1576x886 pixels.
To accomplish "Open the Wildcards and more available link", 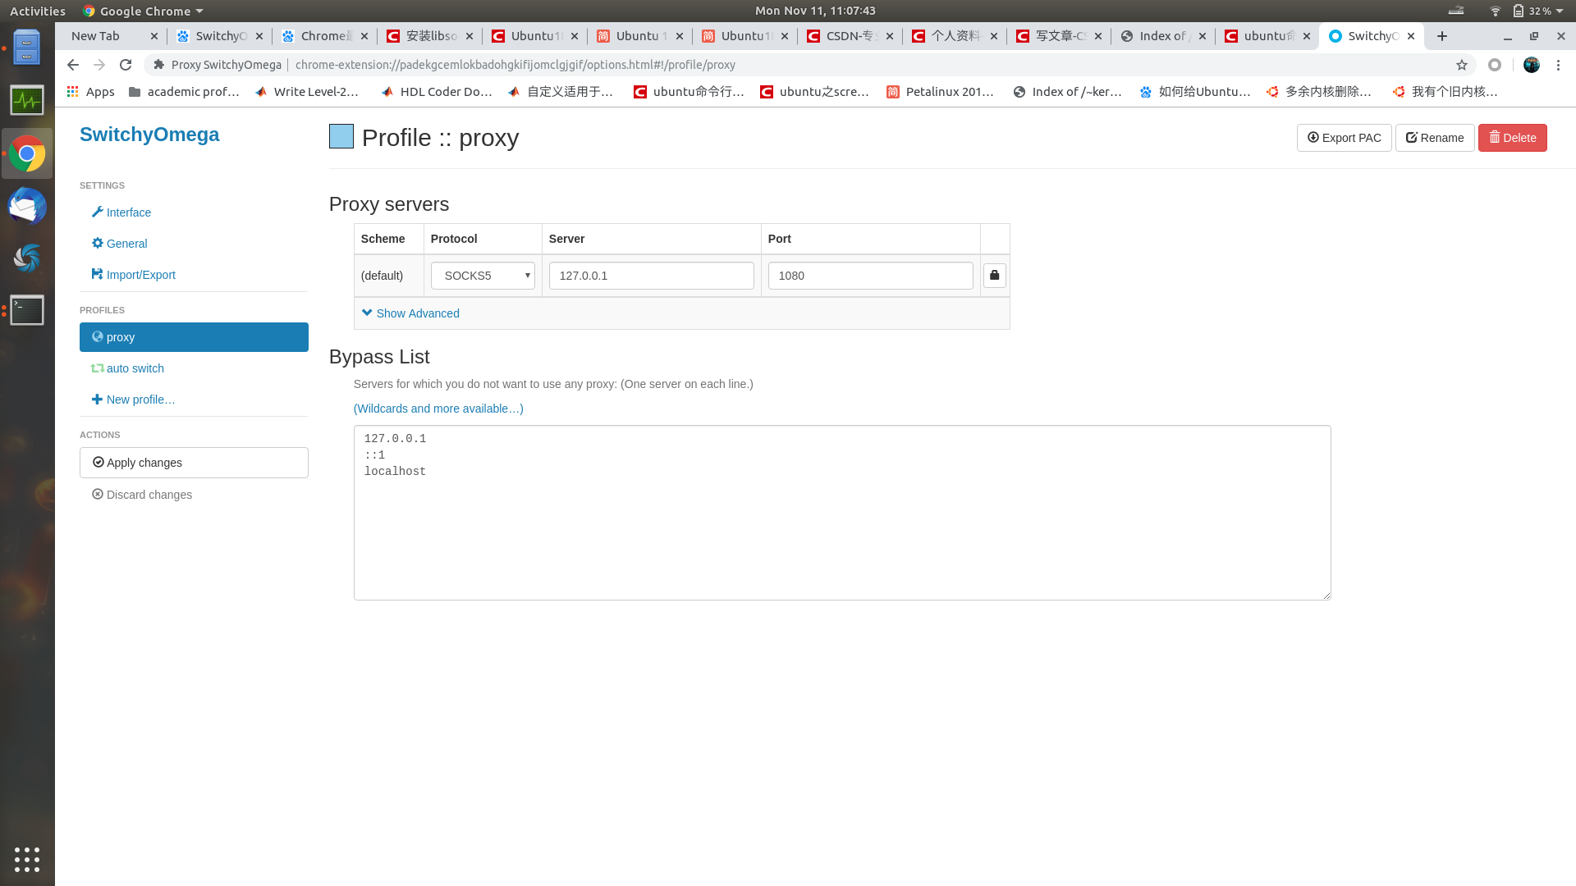I will [438, 409].
